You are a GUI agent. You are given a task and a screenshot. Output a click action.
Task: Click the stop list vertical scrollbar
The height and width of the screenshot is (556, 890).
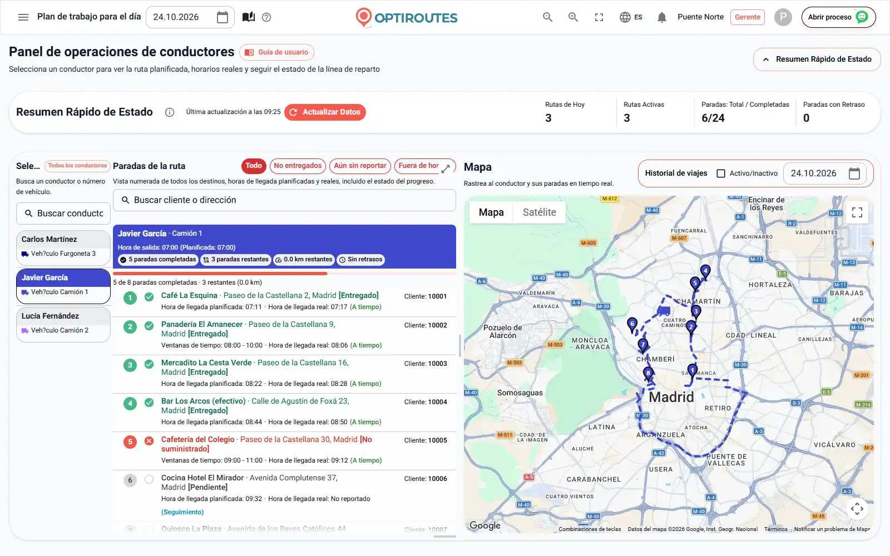459,345
